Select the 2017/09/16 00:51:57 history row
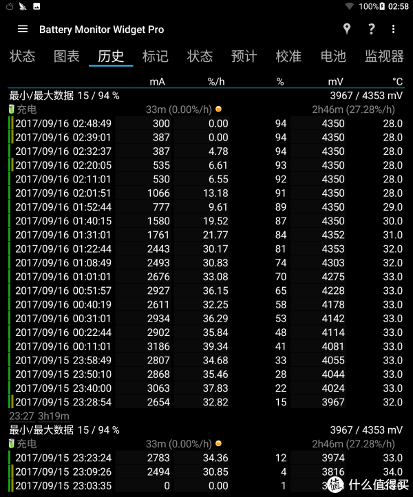 206,290
